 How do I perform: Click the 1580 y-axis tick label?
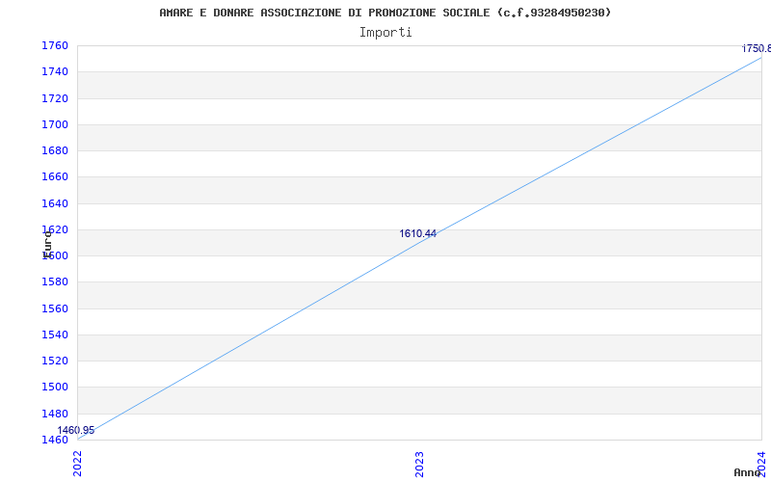click(55, 281)
